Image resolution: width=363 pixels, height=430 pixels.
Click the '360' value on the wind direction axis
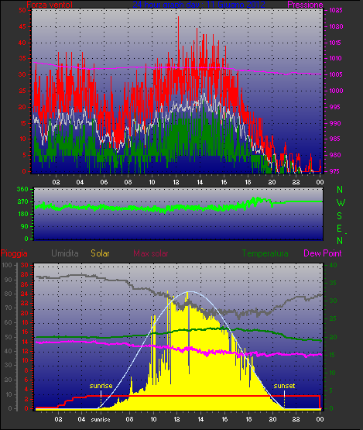[22, 189]
